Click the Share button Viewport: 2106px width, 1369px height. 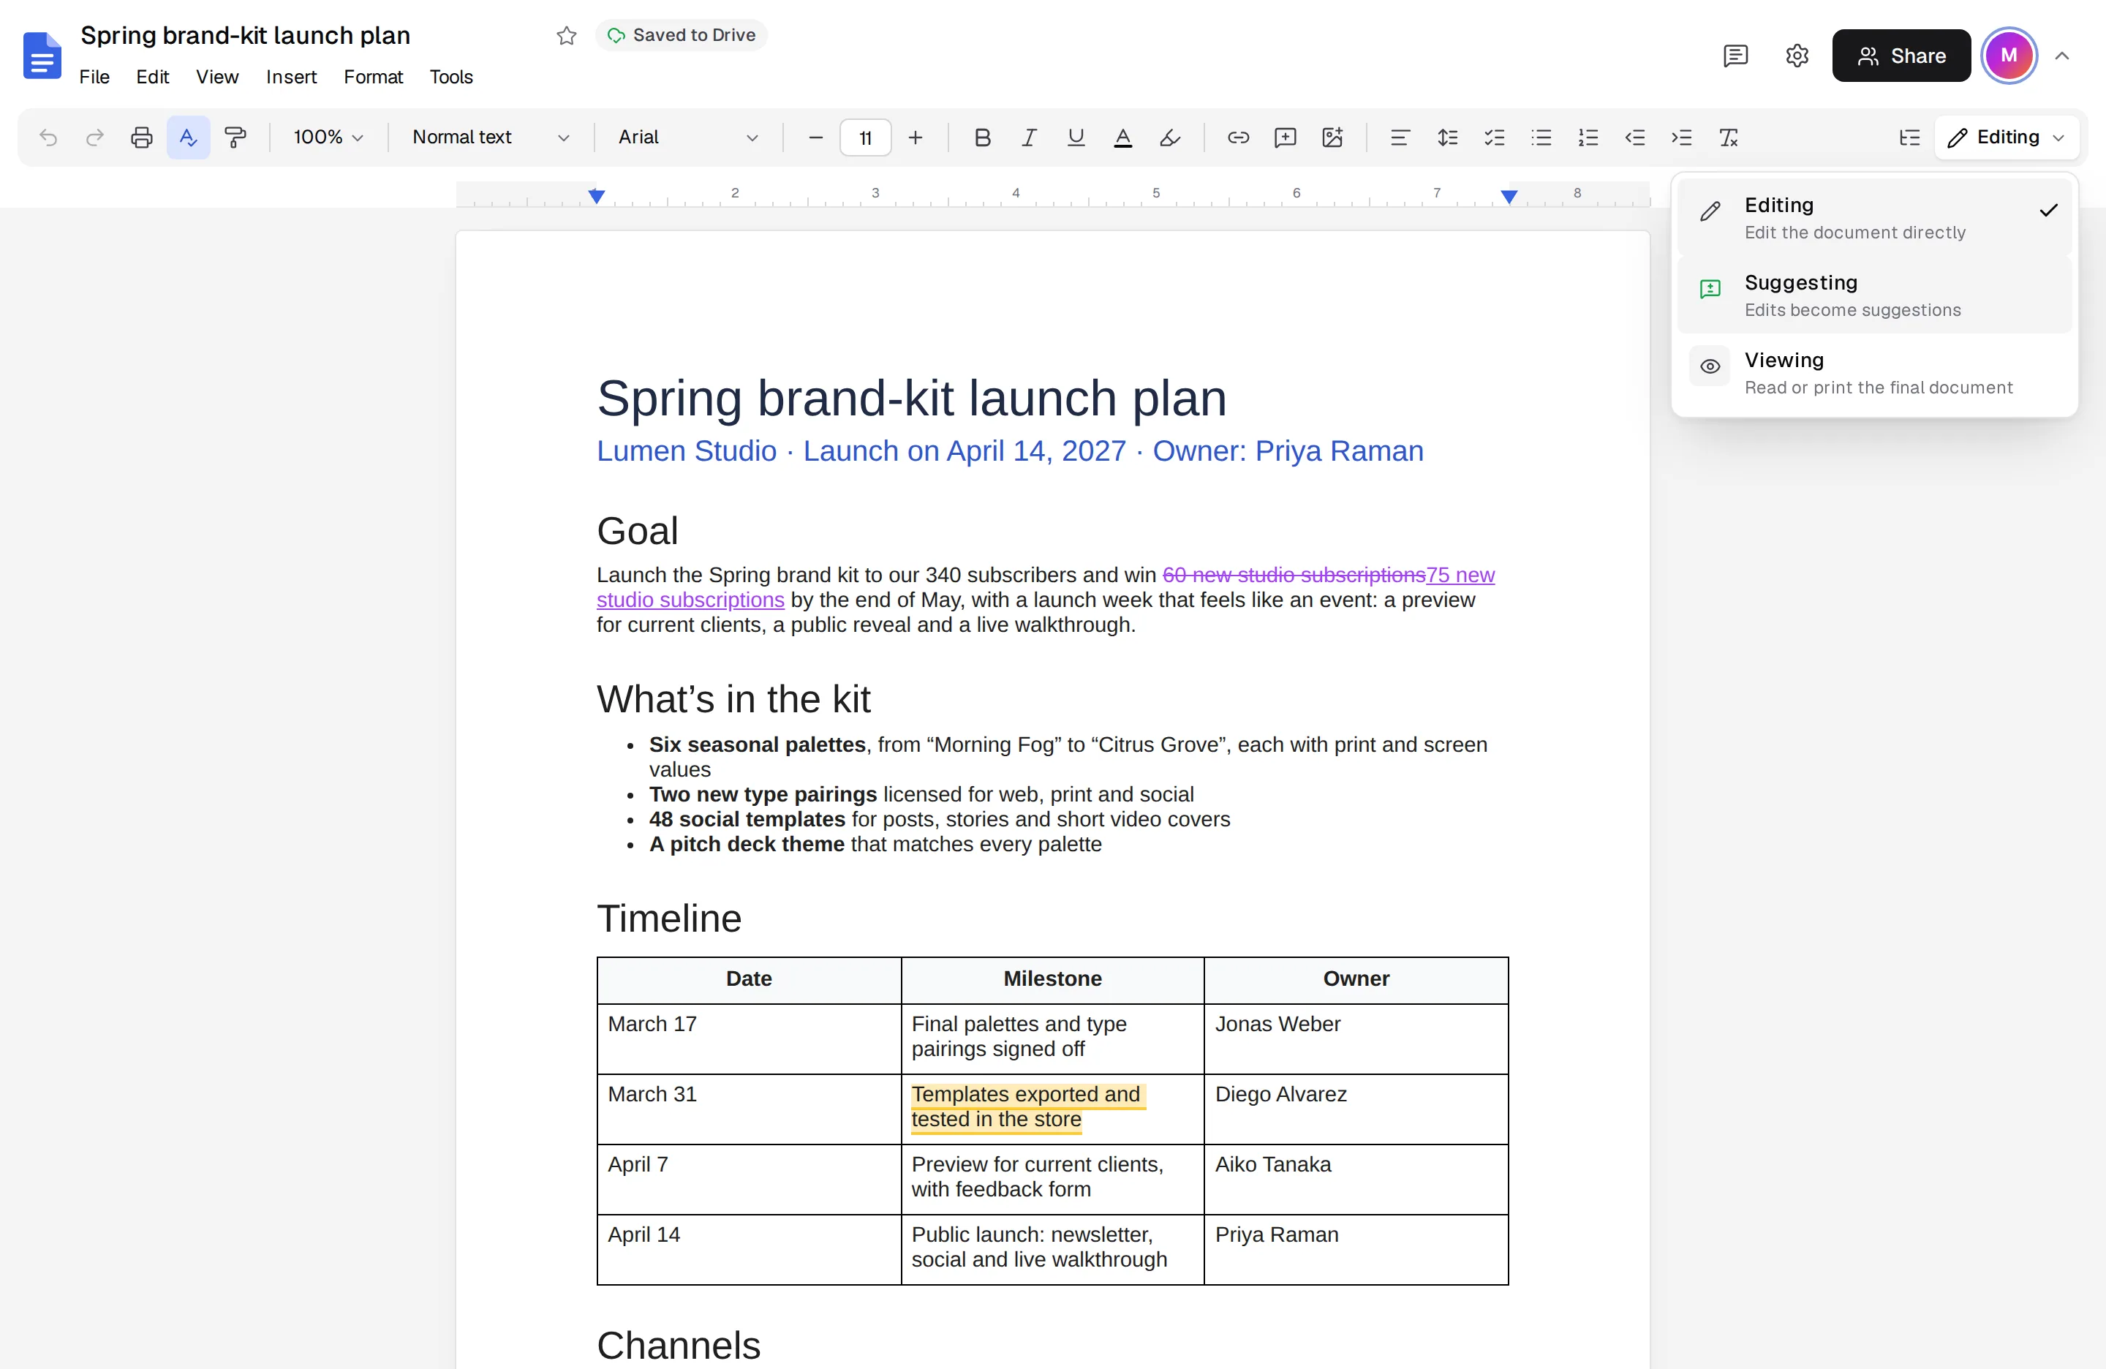(x=1901, y=56)
